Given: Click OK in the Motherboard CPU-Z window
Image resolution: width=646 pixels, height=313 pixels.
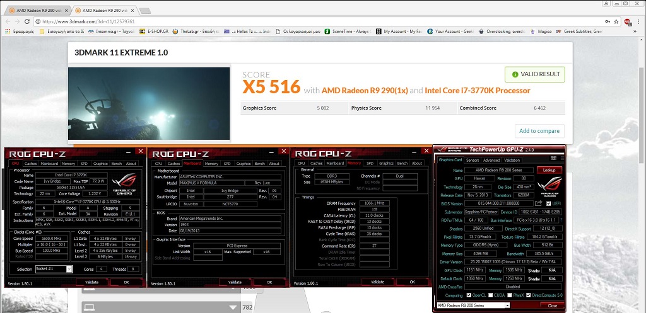Looking at the screenshot, I should (269, 282).
